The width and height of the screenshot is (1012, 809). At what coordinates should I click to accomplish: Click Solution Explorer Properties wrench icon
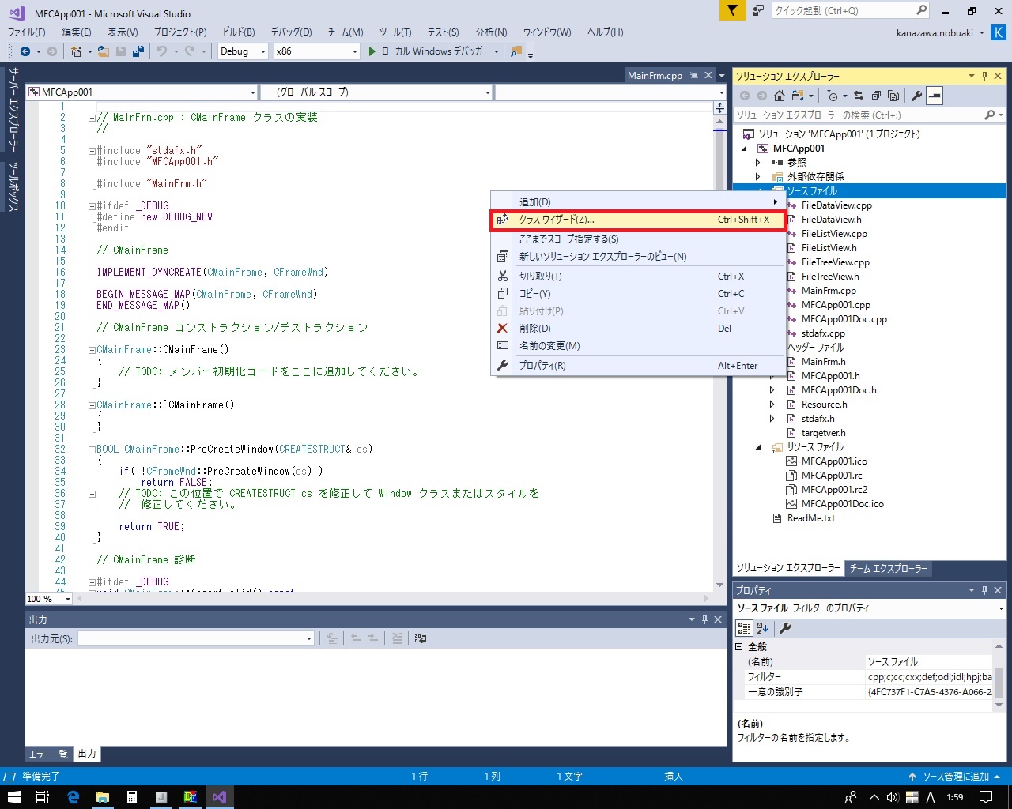916,96
